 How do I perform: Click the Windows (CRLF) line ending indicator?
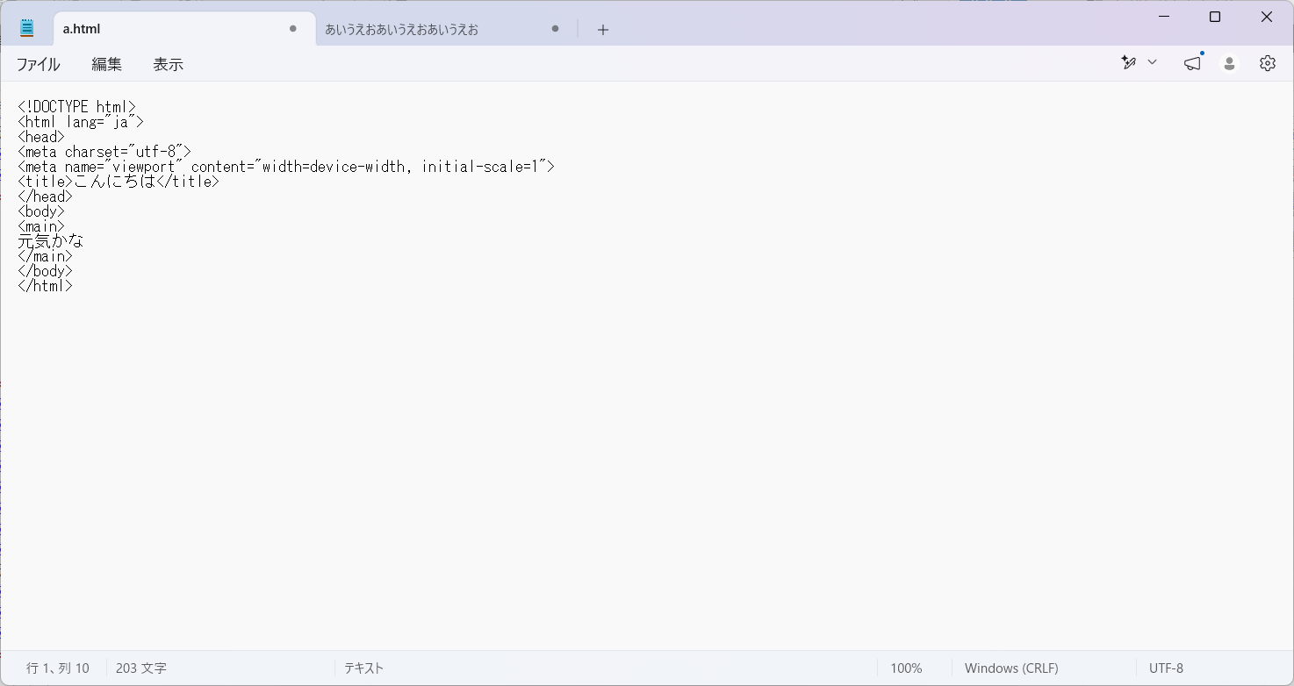point(1011,668)
